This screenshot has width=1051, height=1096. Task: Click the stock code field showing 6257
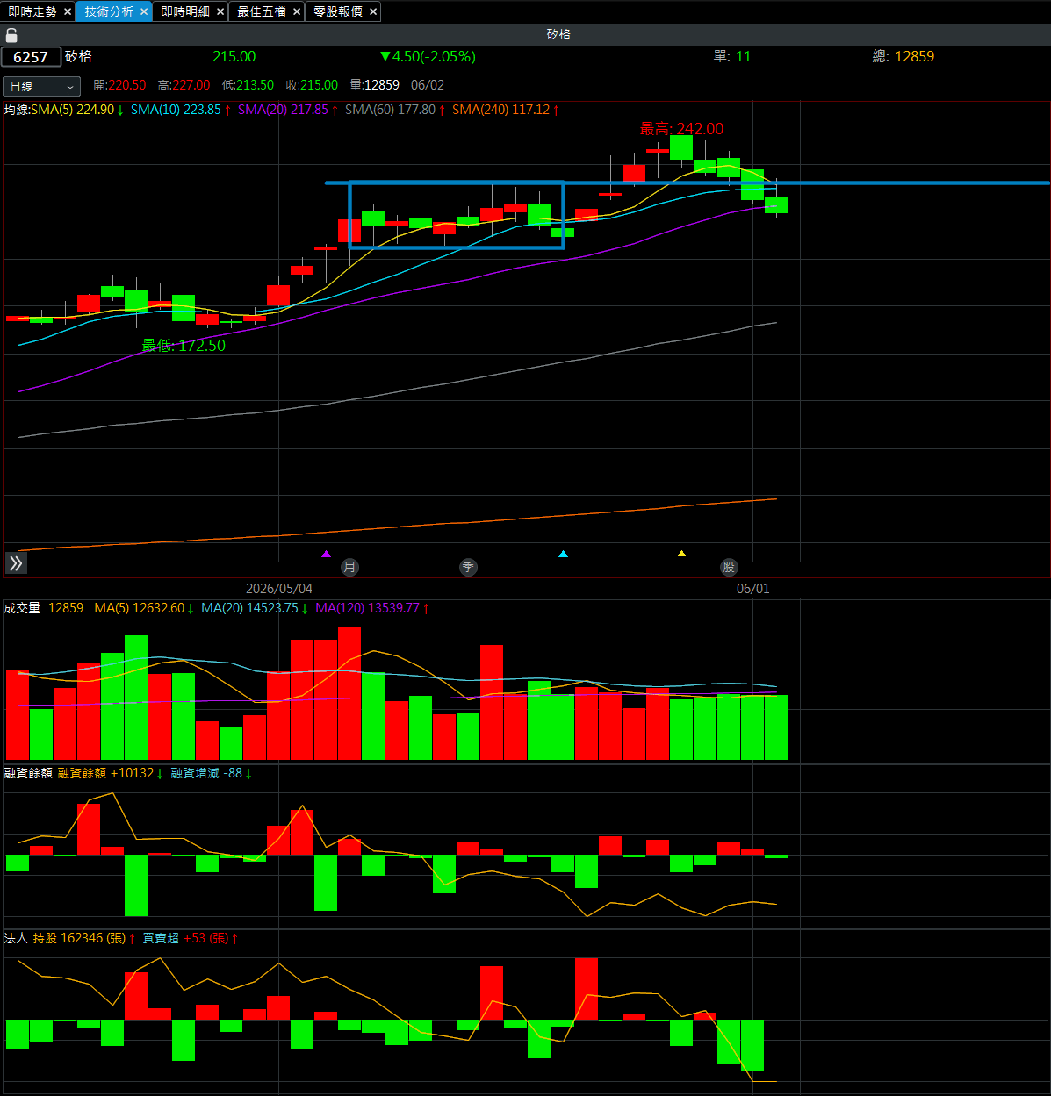pos(31,57)
